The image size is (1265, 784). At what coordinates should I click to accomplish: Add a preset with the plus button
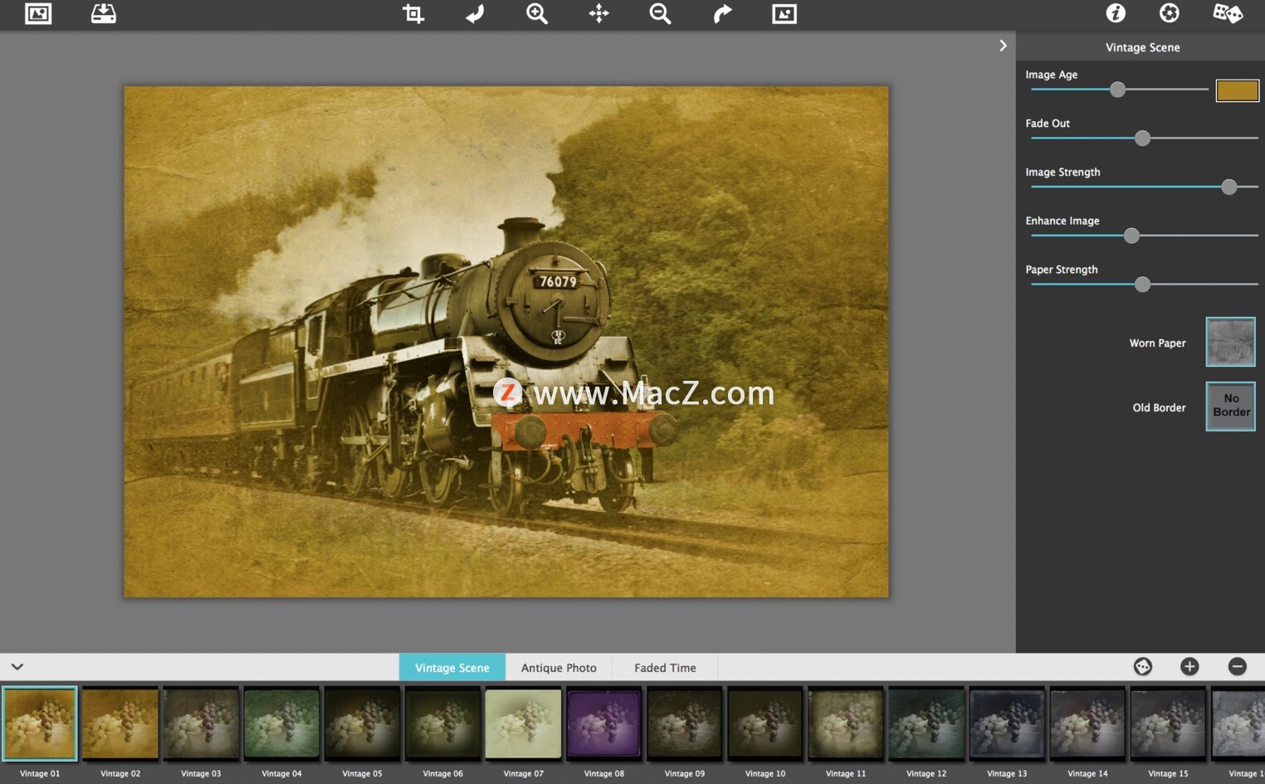point(1189,666)
